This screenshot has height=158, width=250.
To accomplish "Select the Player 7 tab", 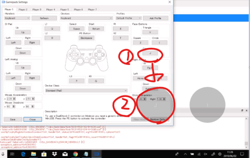I will tap(92, 10).
